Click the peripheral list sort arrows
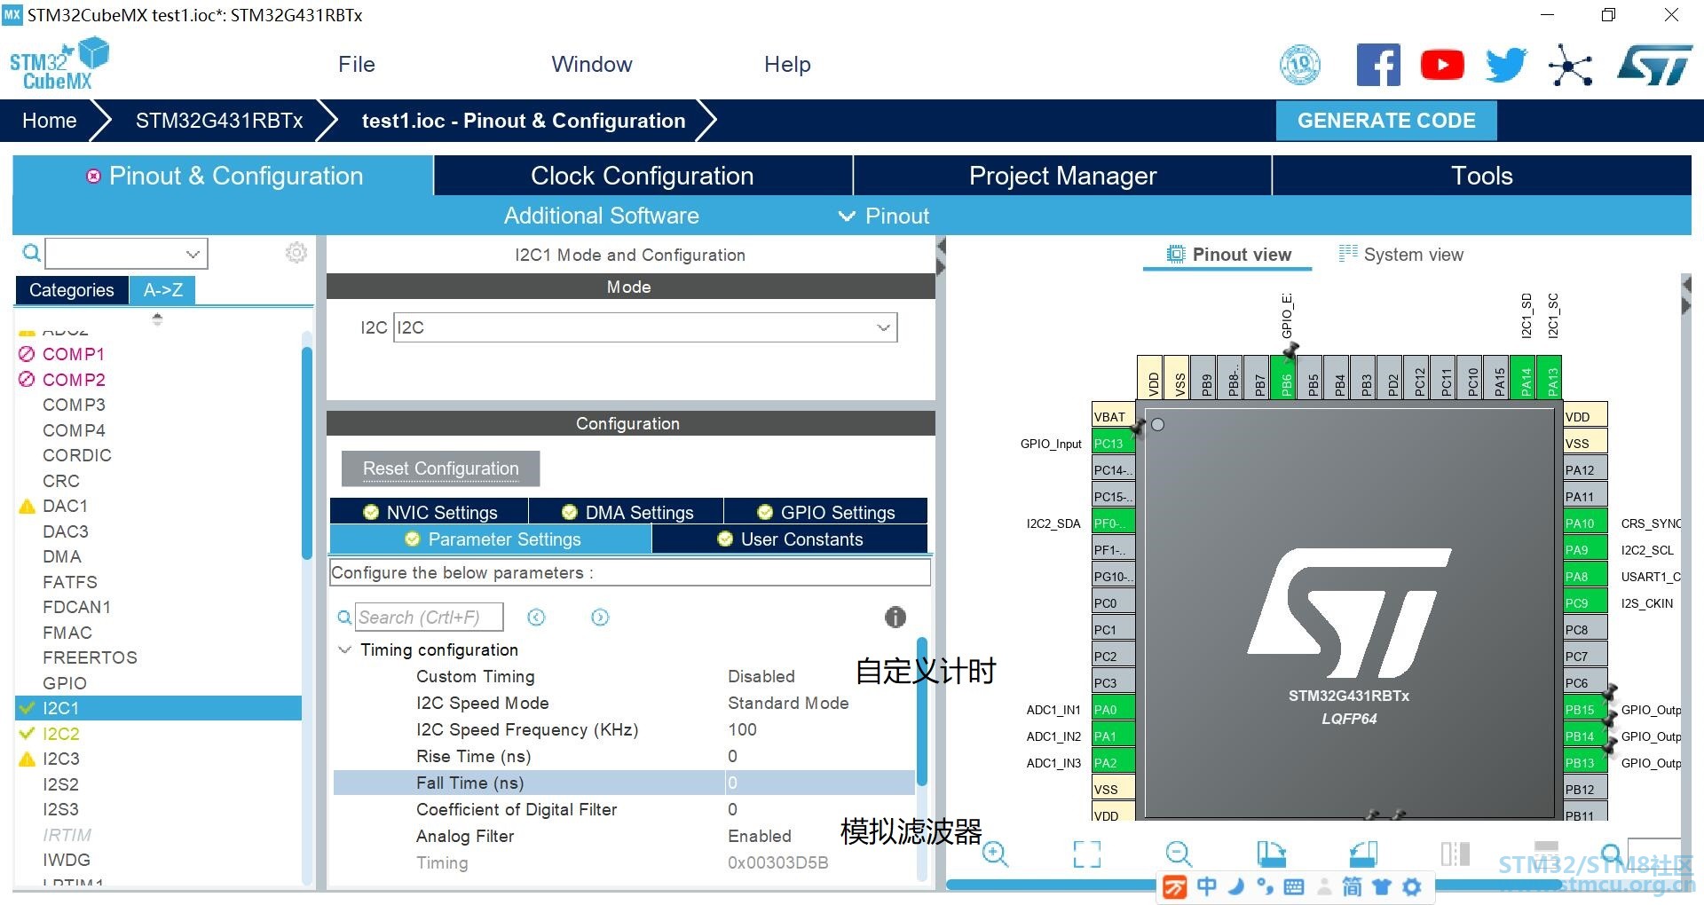 click(x=157, y=319)
